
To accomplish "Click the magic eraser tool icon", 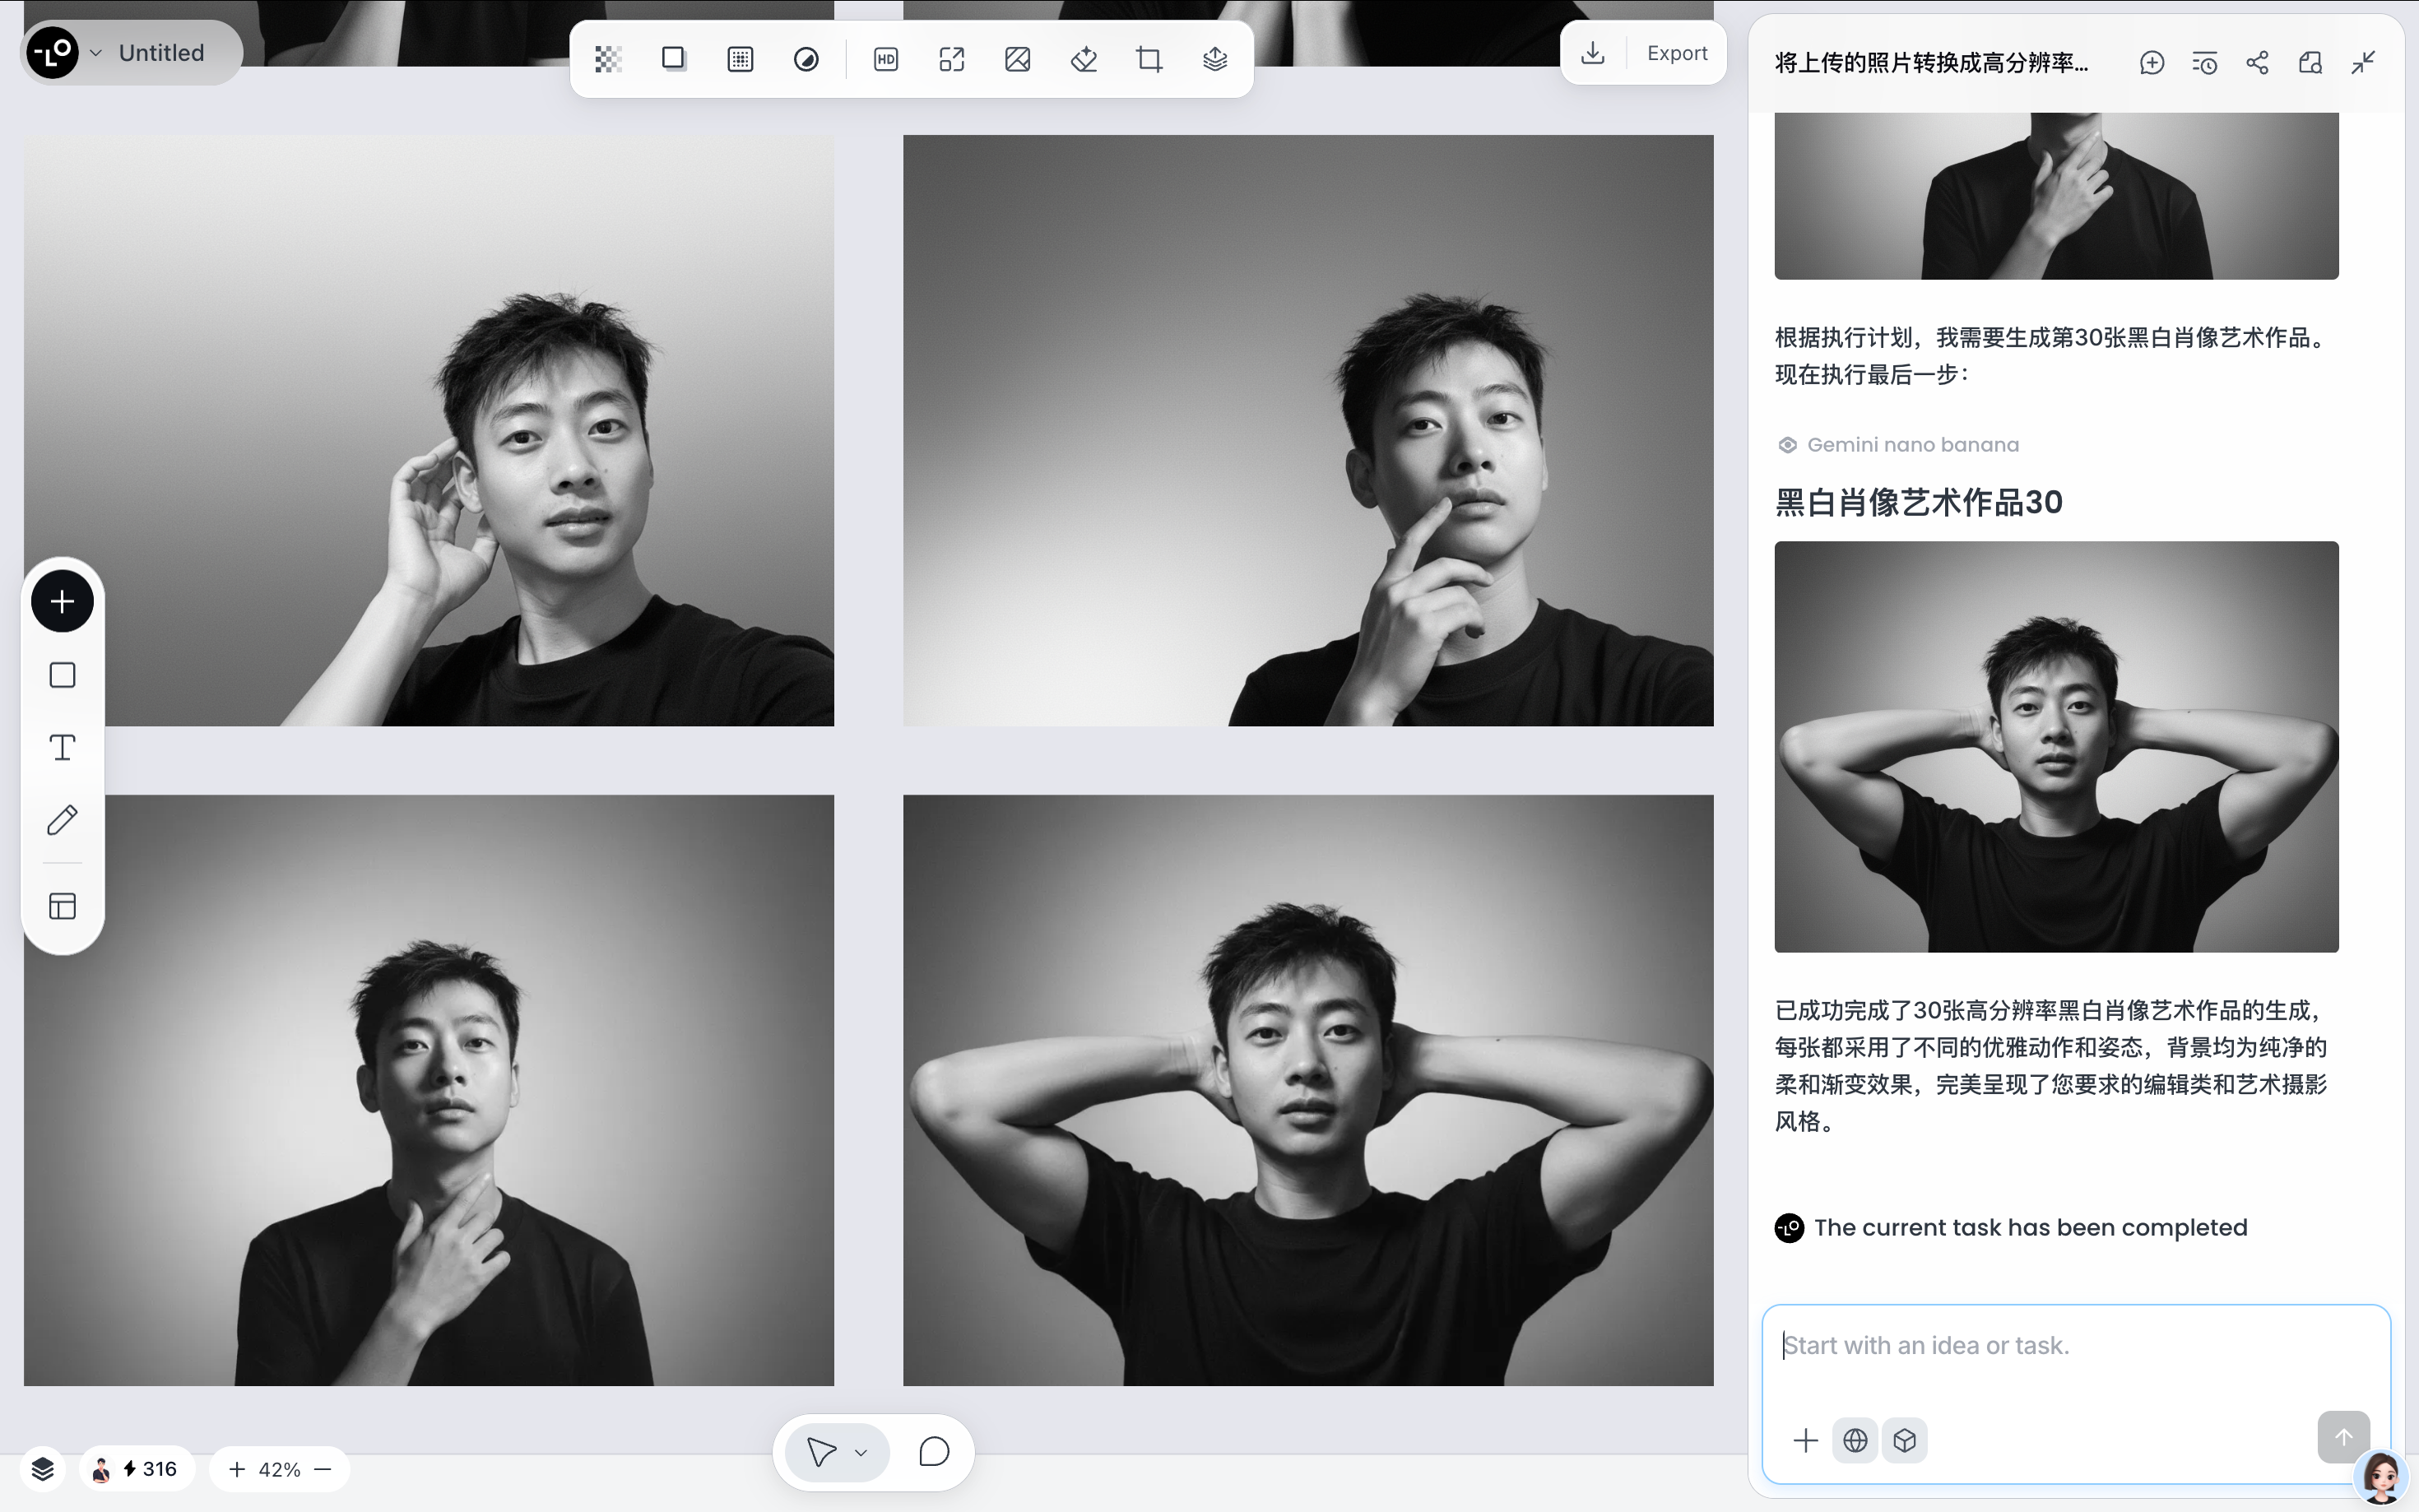I will click(x=1083, y=60).
